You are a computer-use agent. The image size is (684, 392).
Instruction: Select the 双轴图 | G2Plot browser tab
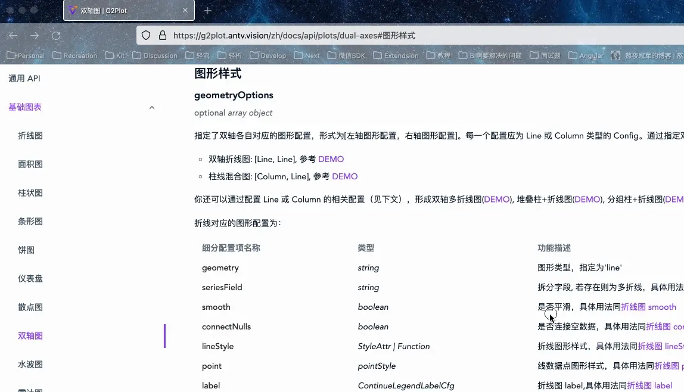(x=129, y=11)
